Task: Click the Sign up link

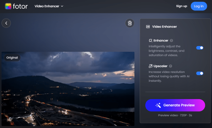Action: 181,6
